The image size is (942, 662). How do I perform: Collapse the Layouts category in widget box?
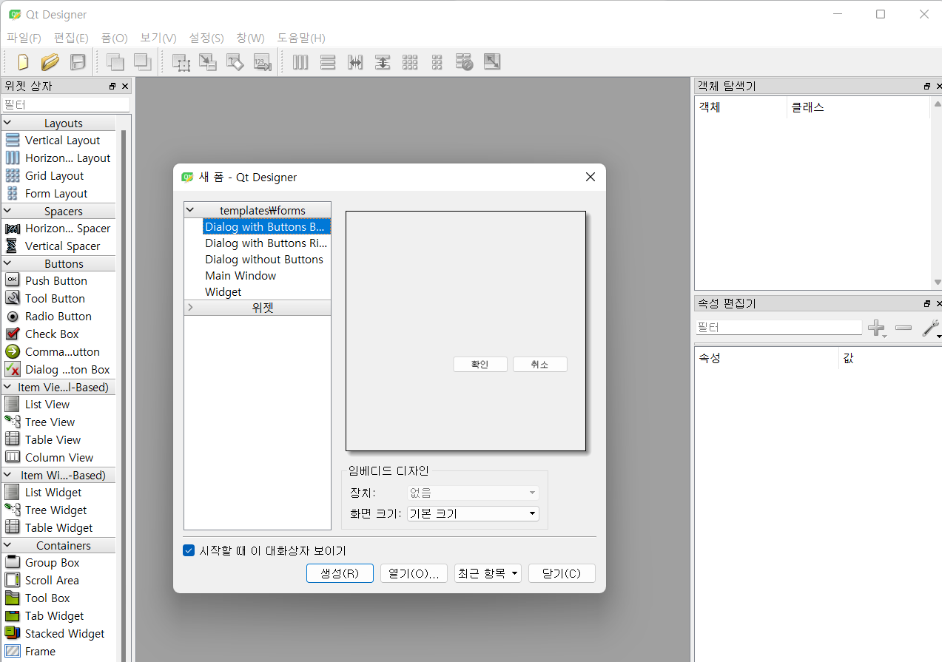[7, 123]
